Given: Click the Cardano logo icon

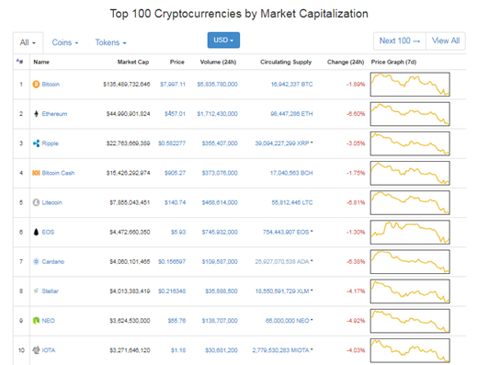Looking at the screenshot, I should pos(36,261).
